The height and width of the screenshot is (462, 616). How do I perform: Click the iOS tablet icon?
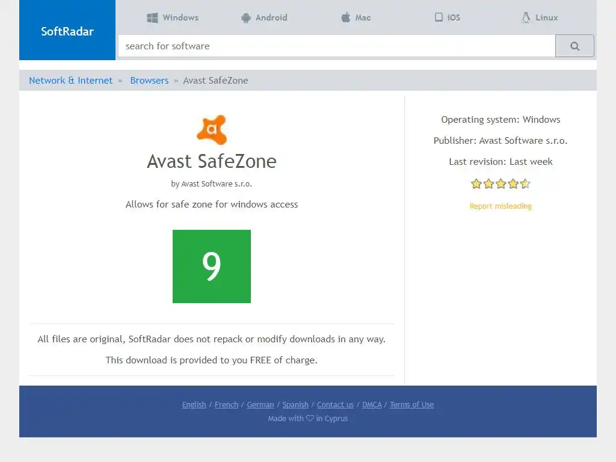tap(439, 17)
